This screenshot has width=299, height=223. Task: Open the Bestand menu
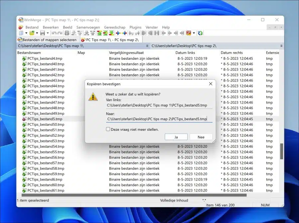pyautogui.click(x=32, y=27)
